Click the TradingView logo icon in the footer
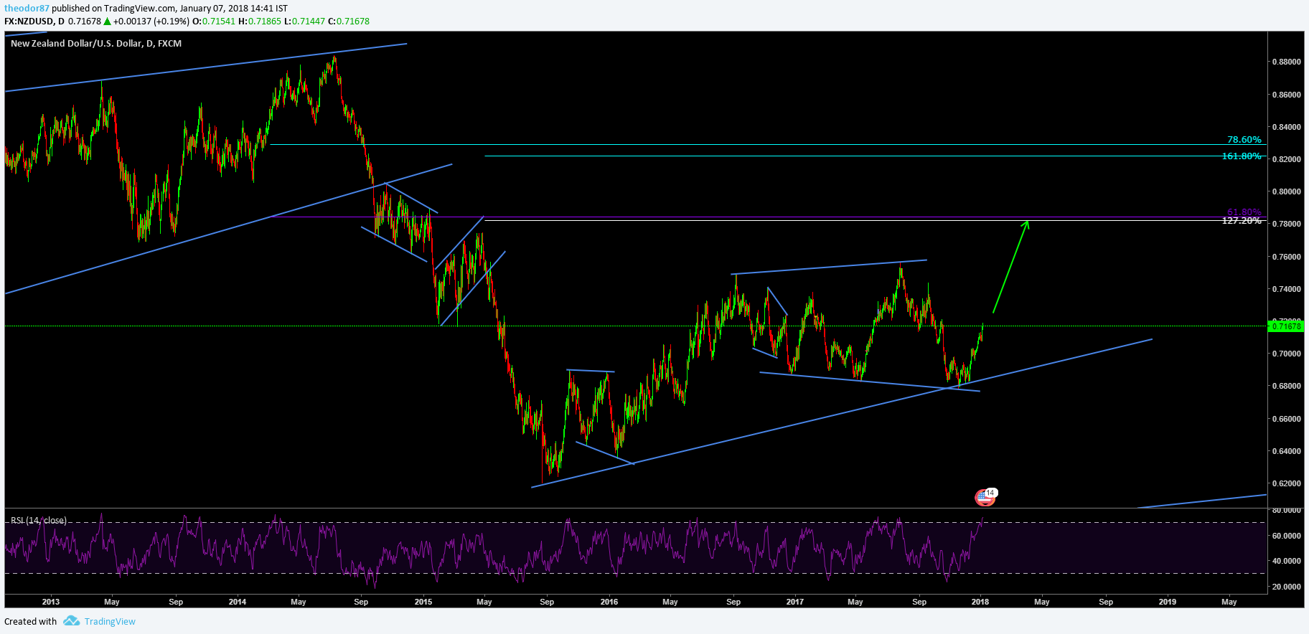Image resolution: width=1309 pixels, height=634 pixels. click(x=71, y=621)
